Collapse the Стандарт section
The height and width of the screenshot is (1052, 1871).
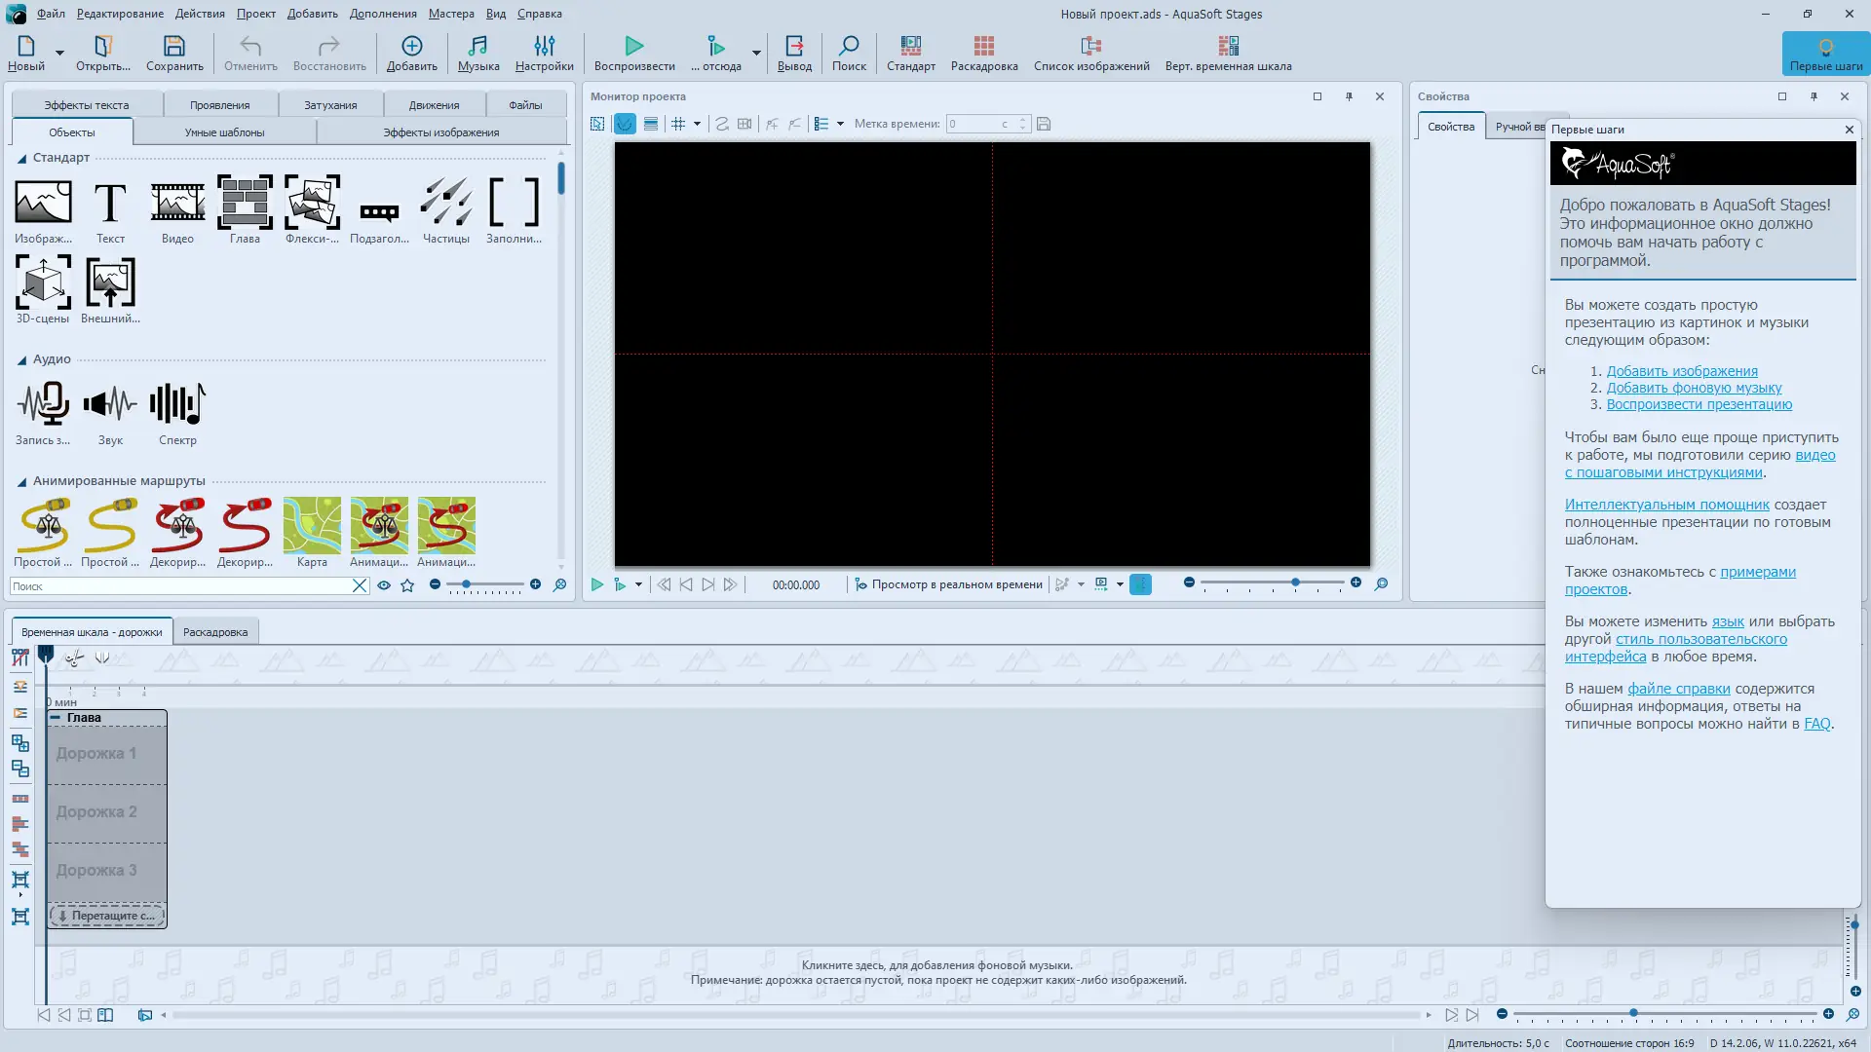tap(21, 158)
